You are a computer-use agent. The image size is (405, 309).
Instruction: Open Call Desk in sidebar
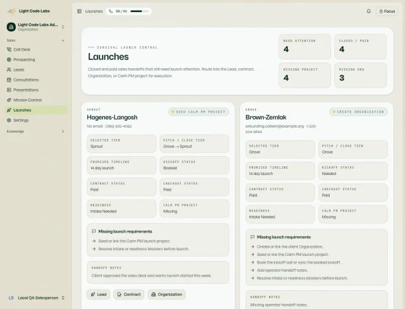point(36,49)
